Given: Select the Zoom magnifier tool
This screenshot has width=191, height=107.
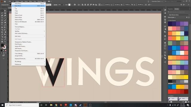Looking at the screenshot, I should click(x=5, y=42).
